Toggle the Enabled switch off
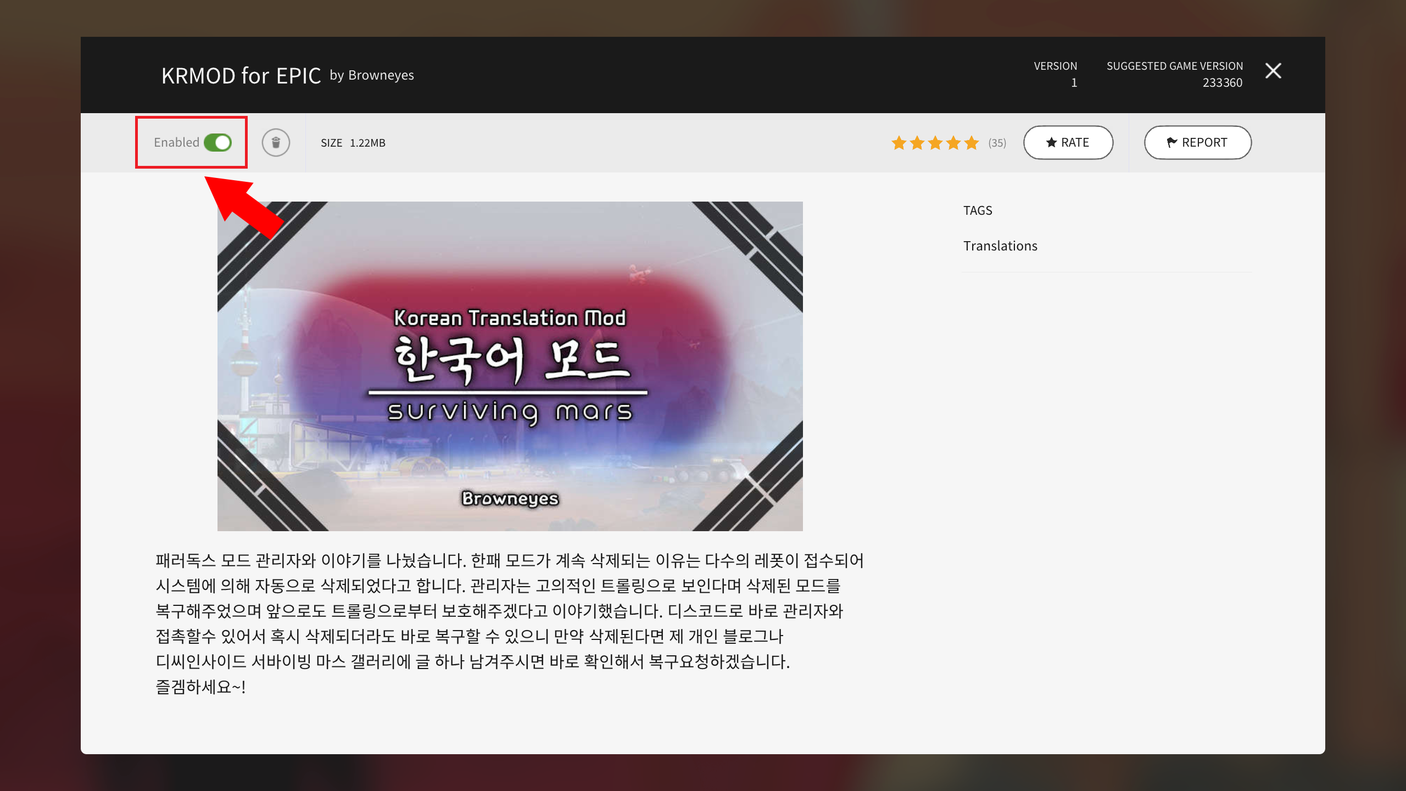The height and width of the screenshot is (791, 1406). click(217, 143)
